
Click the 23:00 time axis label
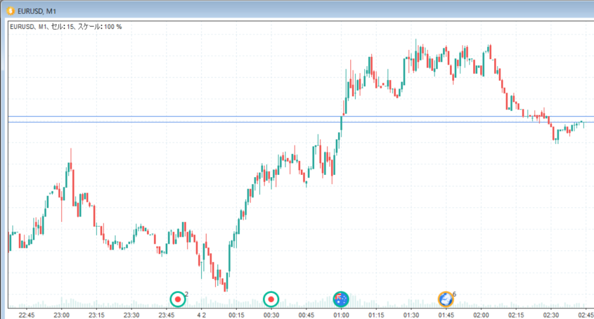pos(62,315)
